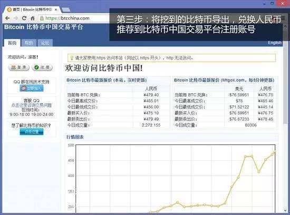Open the 点击这里咨询交易问题 link
The height and width of the screenshot is (215, 290).
[x=32, y=105]
